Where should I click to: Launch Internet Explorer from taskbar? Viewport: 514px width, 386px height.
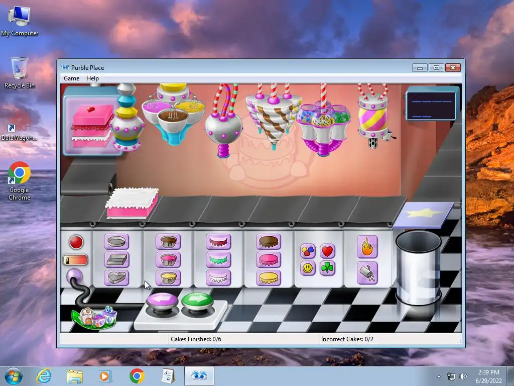[44, 376]
